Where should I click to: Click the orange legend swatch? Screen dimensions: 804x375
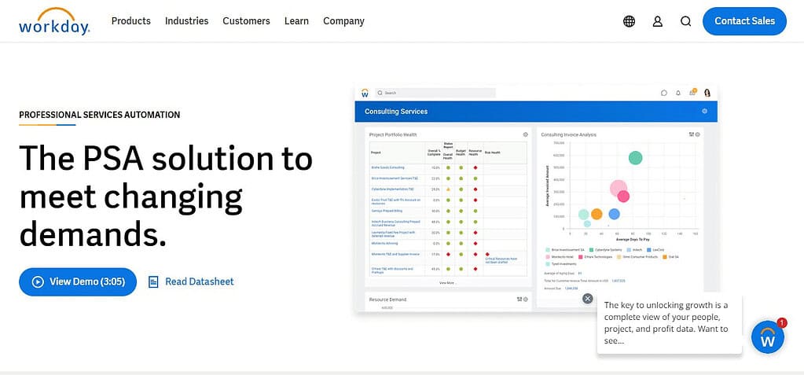pos(665,257)
